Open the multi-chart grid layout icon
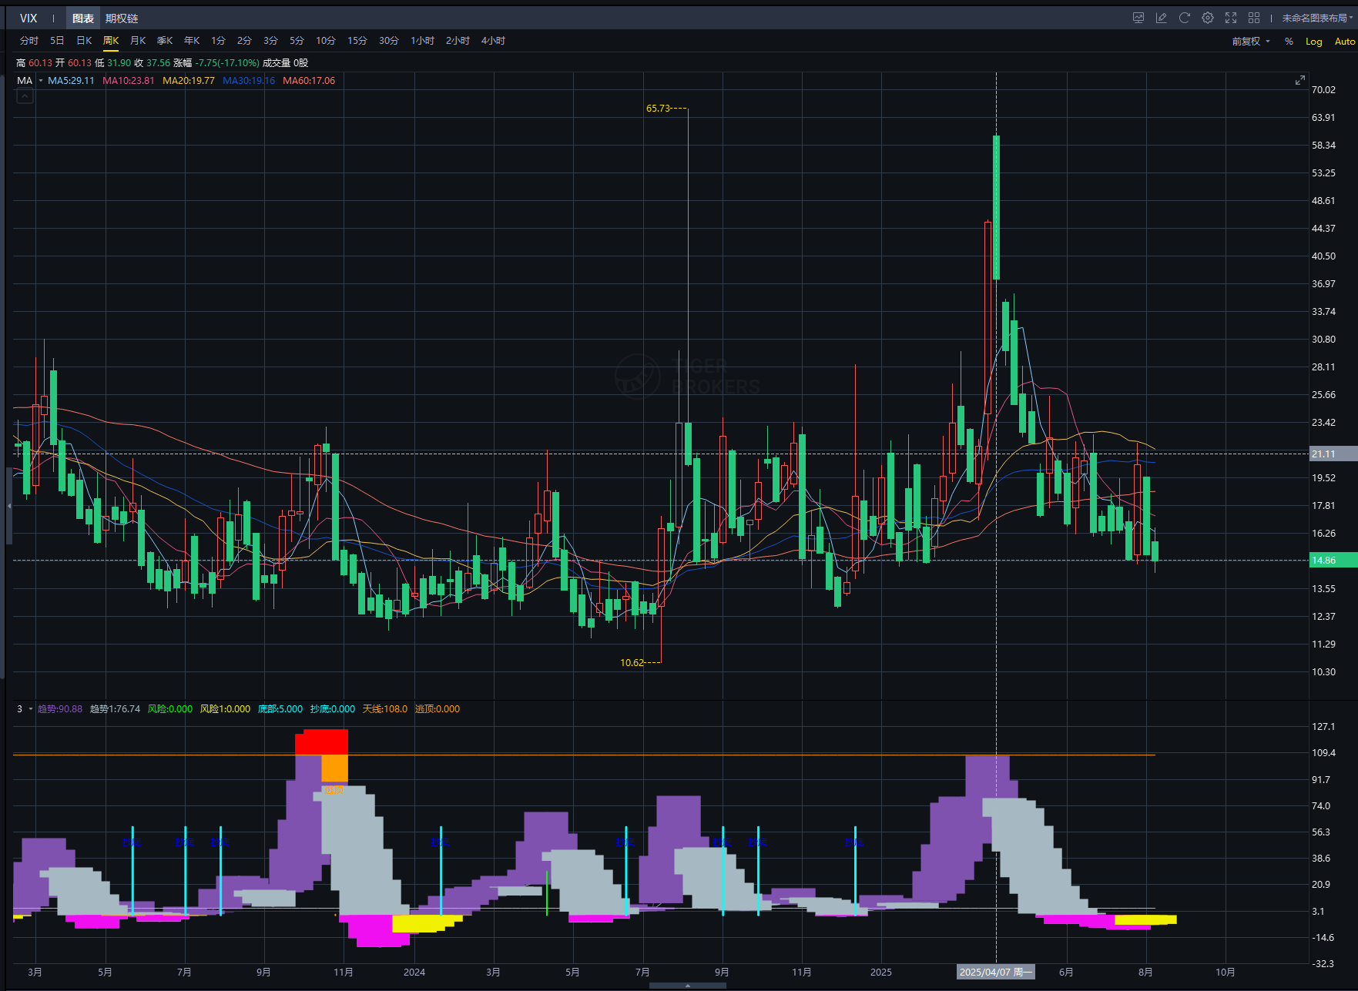 pyautogui.click(x=1254, y=18)
